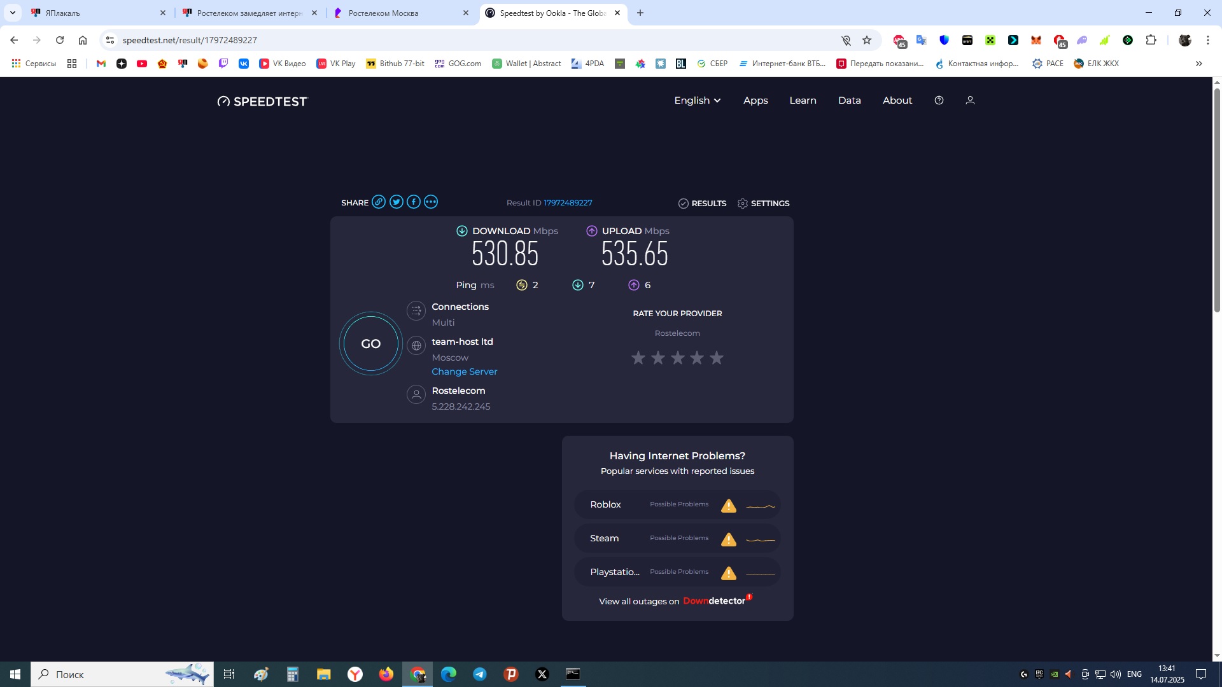The image size is (1222, 687).
Task: Open the About menu
Action: pos(897,101)
